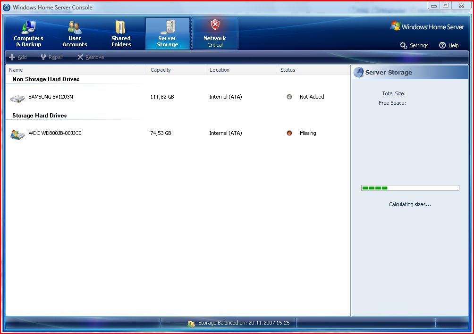Sort drives by Status column
The height and width of the screenshot is (334, 474).
[313, 70]
